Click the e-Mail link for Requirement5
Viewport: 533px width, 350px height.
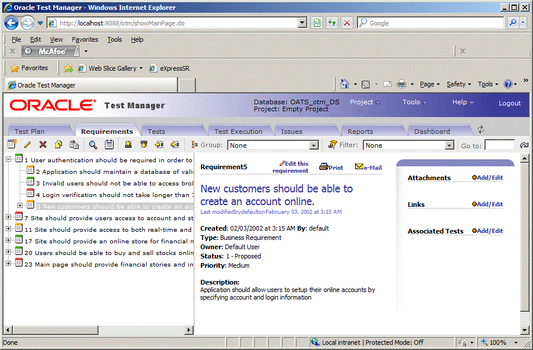coord(368,167)
